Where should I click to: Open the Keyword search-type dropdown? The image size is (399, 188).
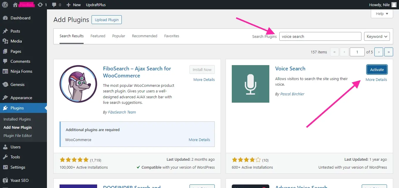pos(377,36)
